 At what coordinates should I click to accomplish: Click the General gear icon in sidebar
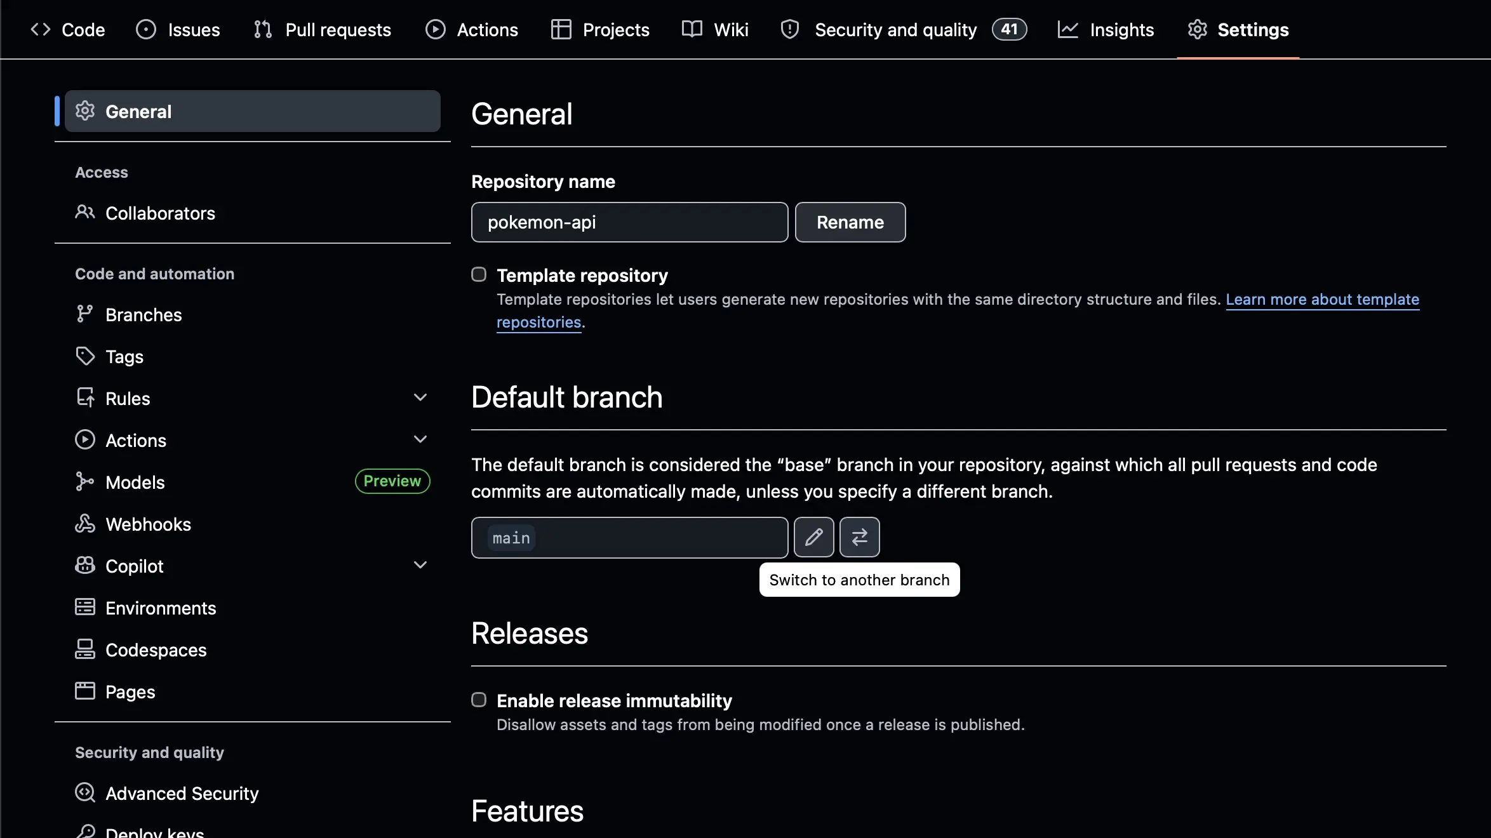[85, 110]
